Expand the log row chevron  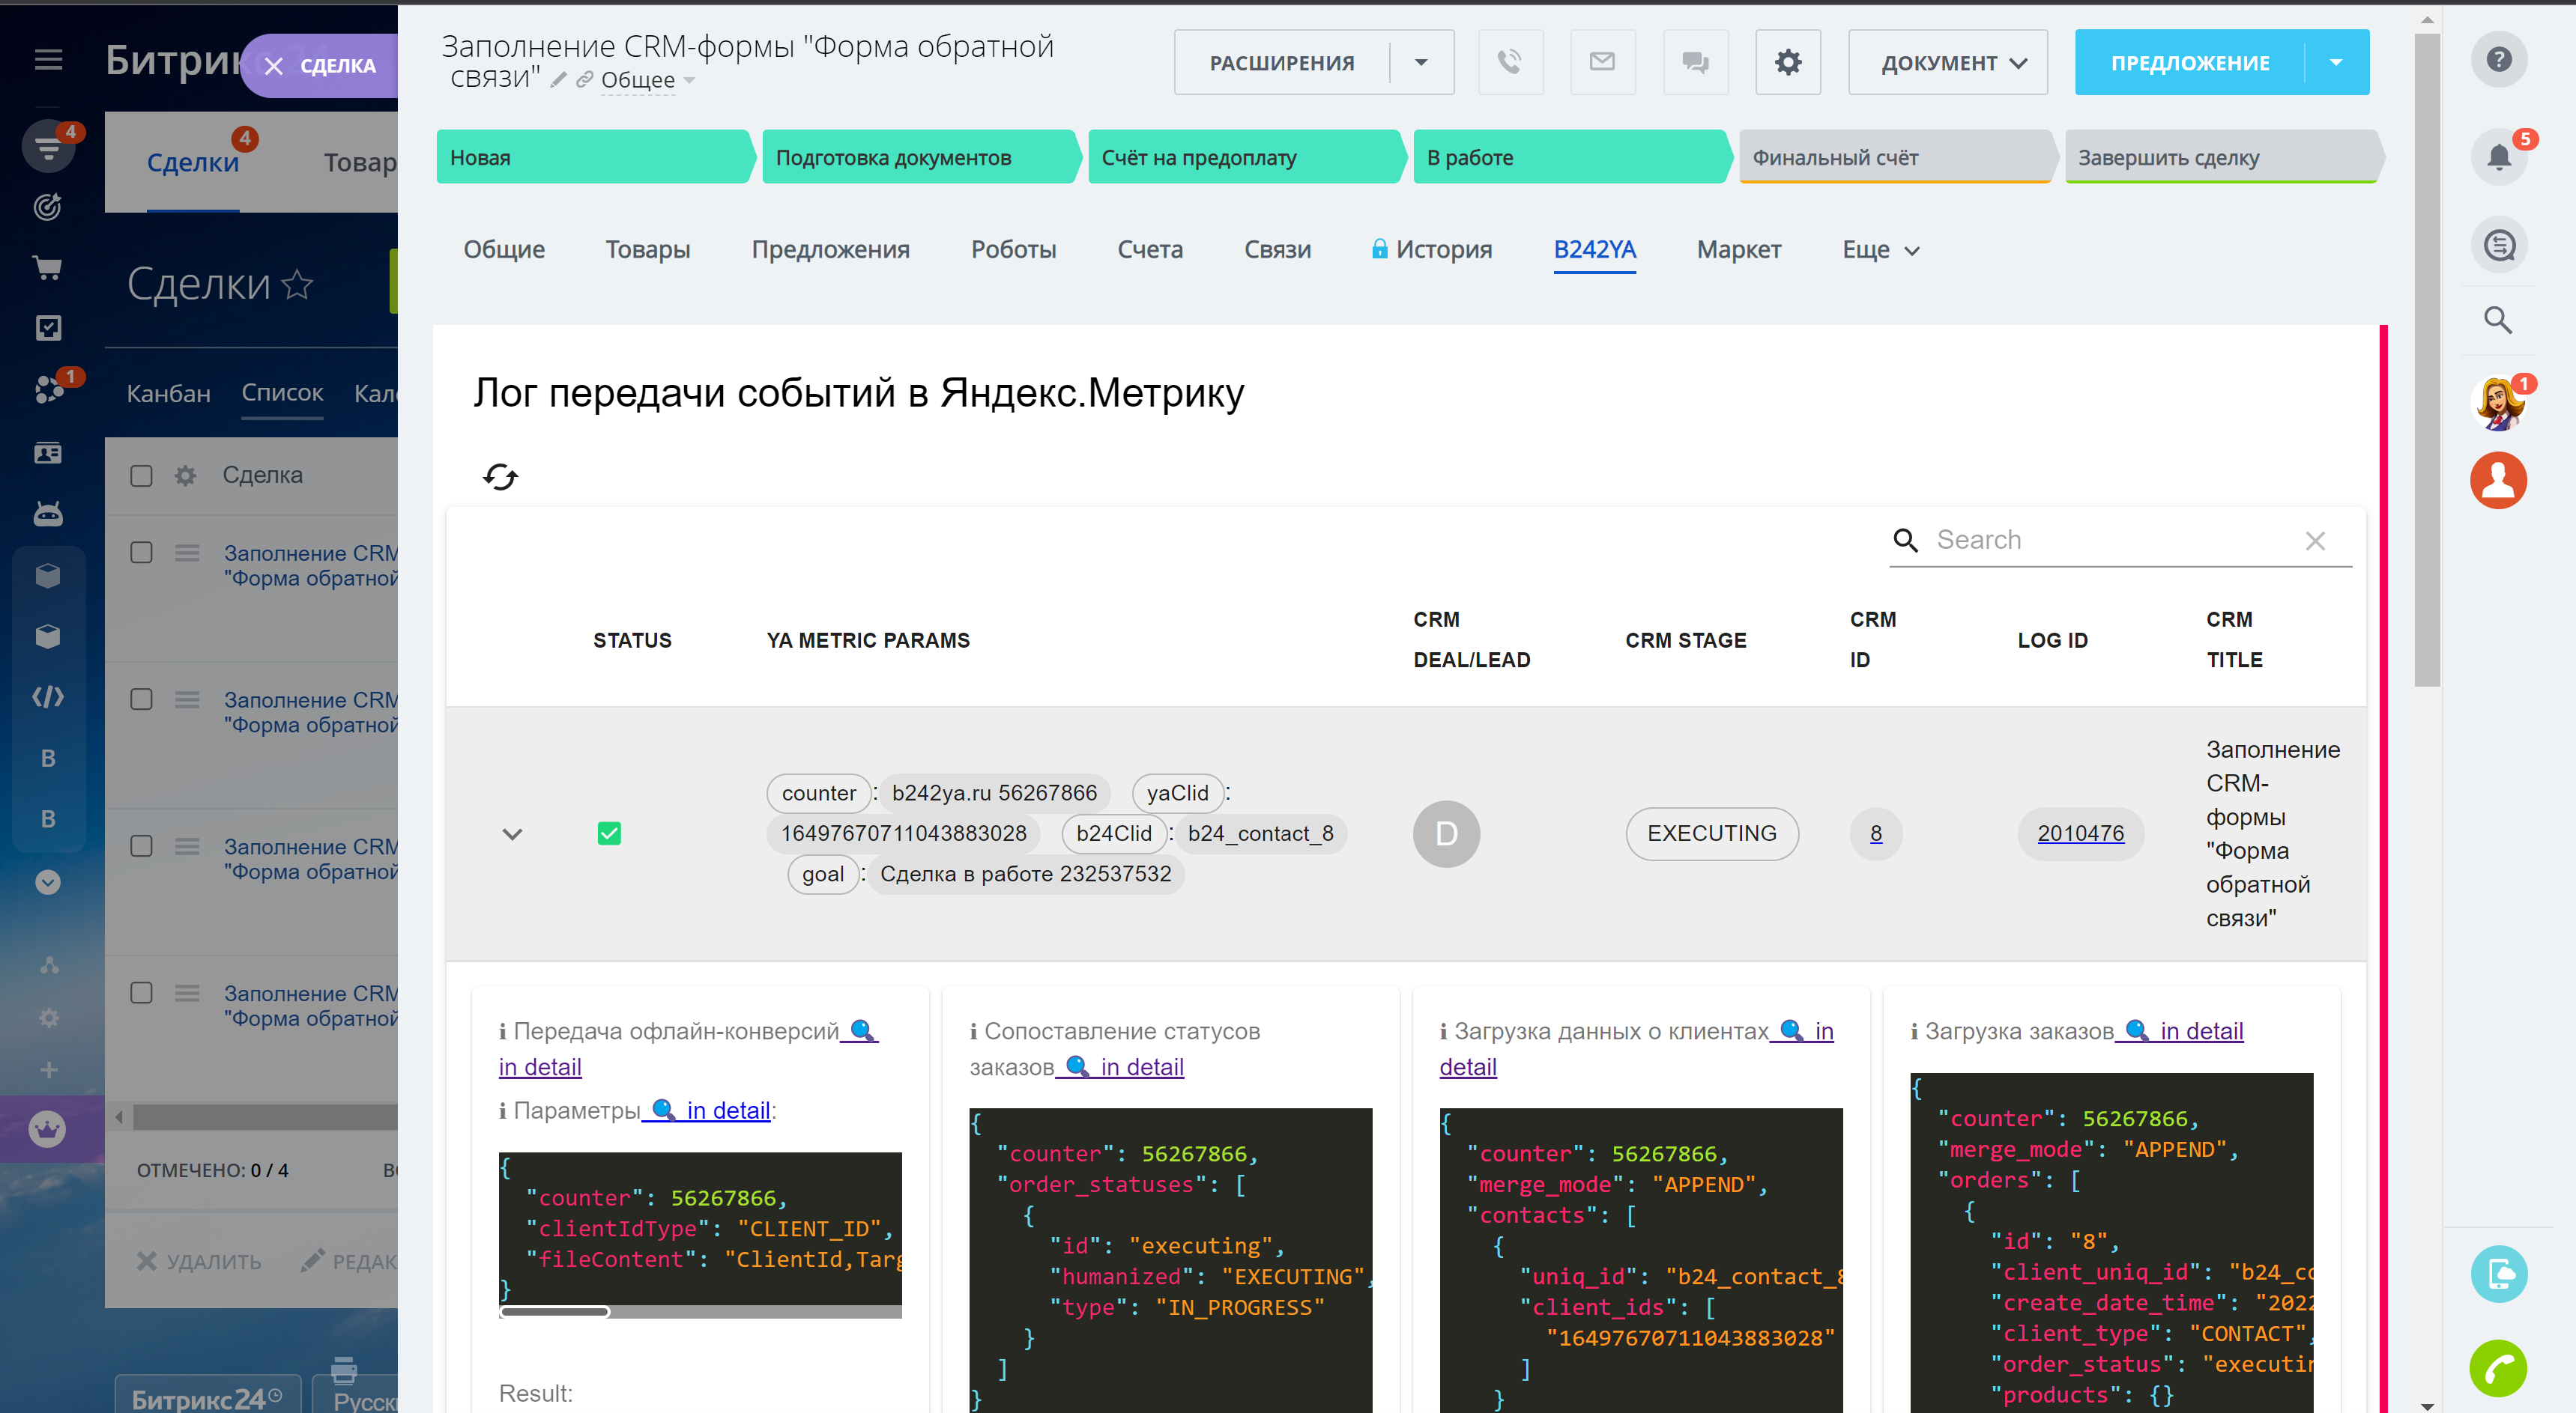[512, 833]
